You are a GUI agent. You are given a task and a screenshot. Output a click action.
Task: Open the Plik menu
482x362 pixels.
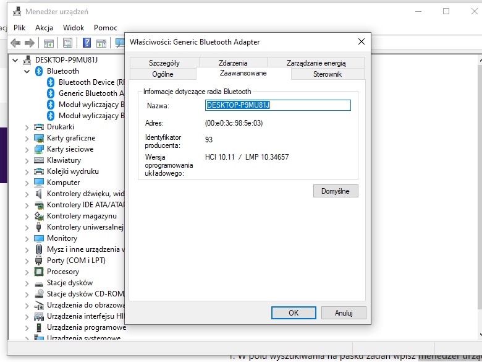[x=19, y=28]
